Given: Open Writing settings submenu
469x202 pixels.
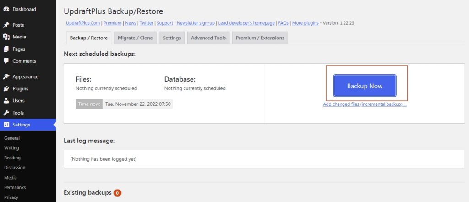Looking at the screenshot, I should point(11,148).
